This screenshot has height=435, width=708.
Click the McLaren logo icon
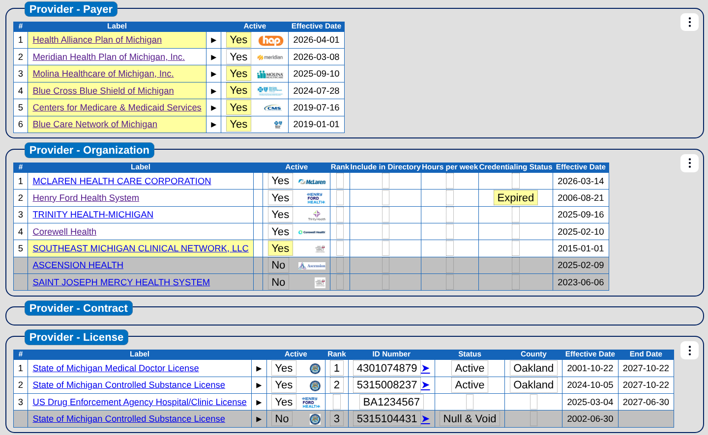click(312, 182)
